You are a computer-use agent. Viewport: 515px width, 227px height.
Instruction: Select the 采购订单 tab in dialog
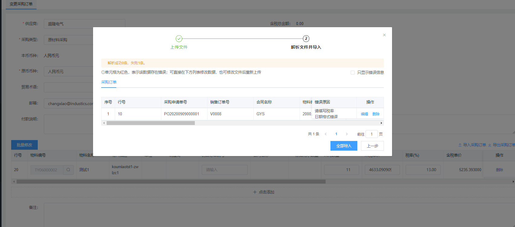tap(109, 82)
